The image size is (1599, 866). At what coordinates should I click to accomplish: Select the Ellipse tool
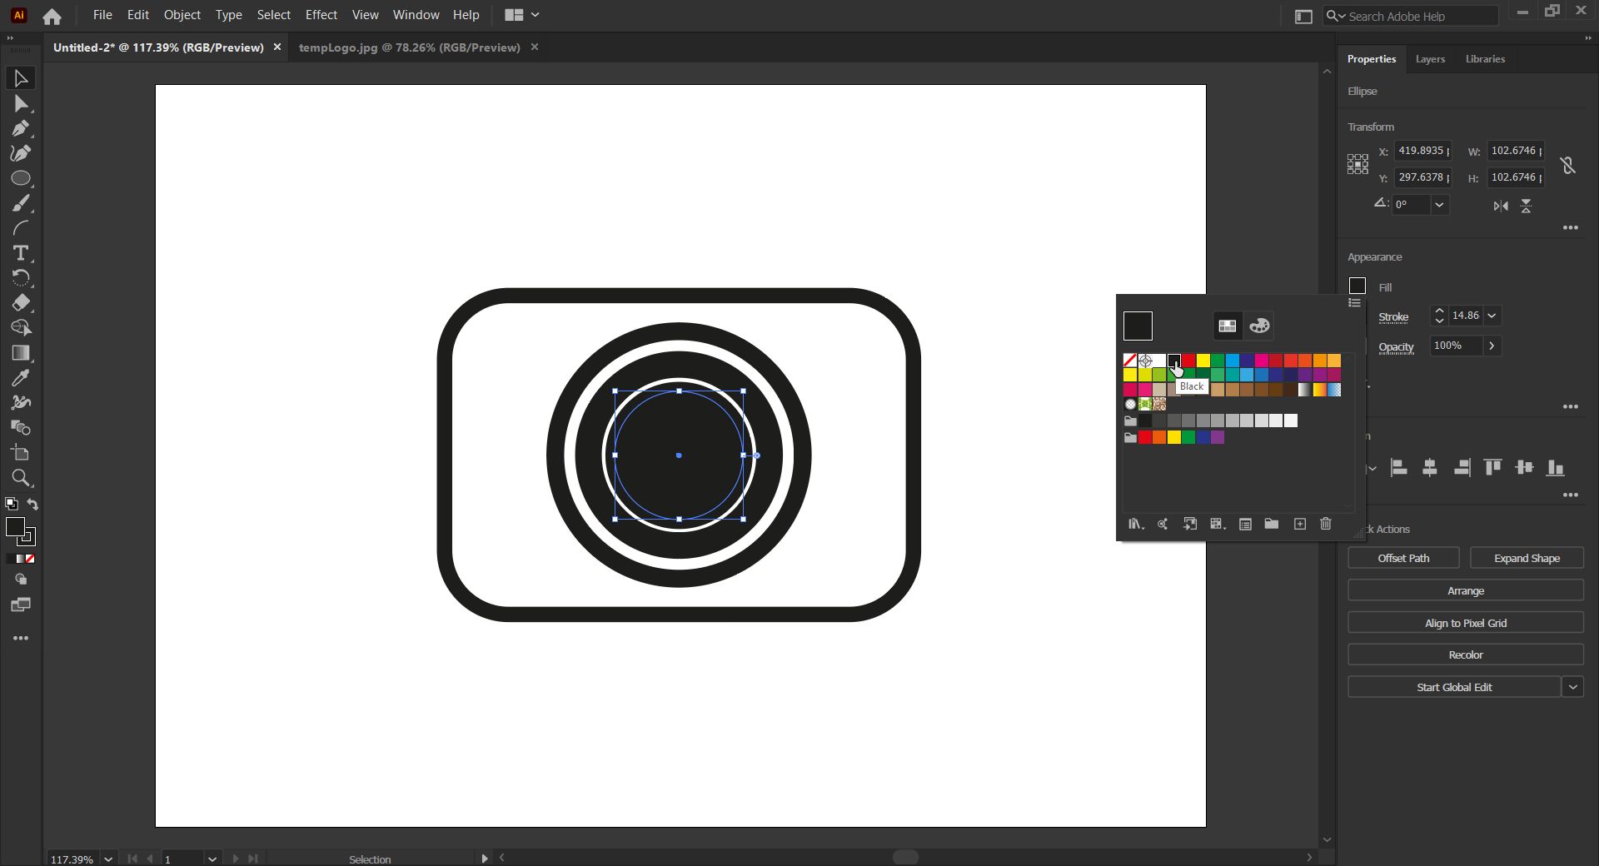(21, 178)
